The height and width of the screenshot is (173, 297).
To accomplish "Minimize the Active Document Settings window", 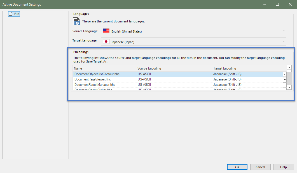I will [265, 4].
